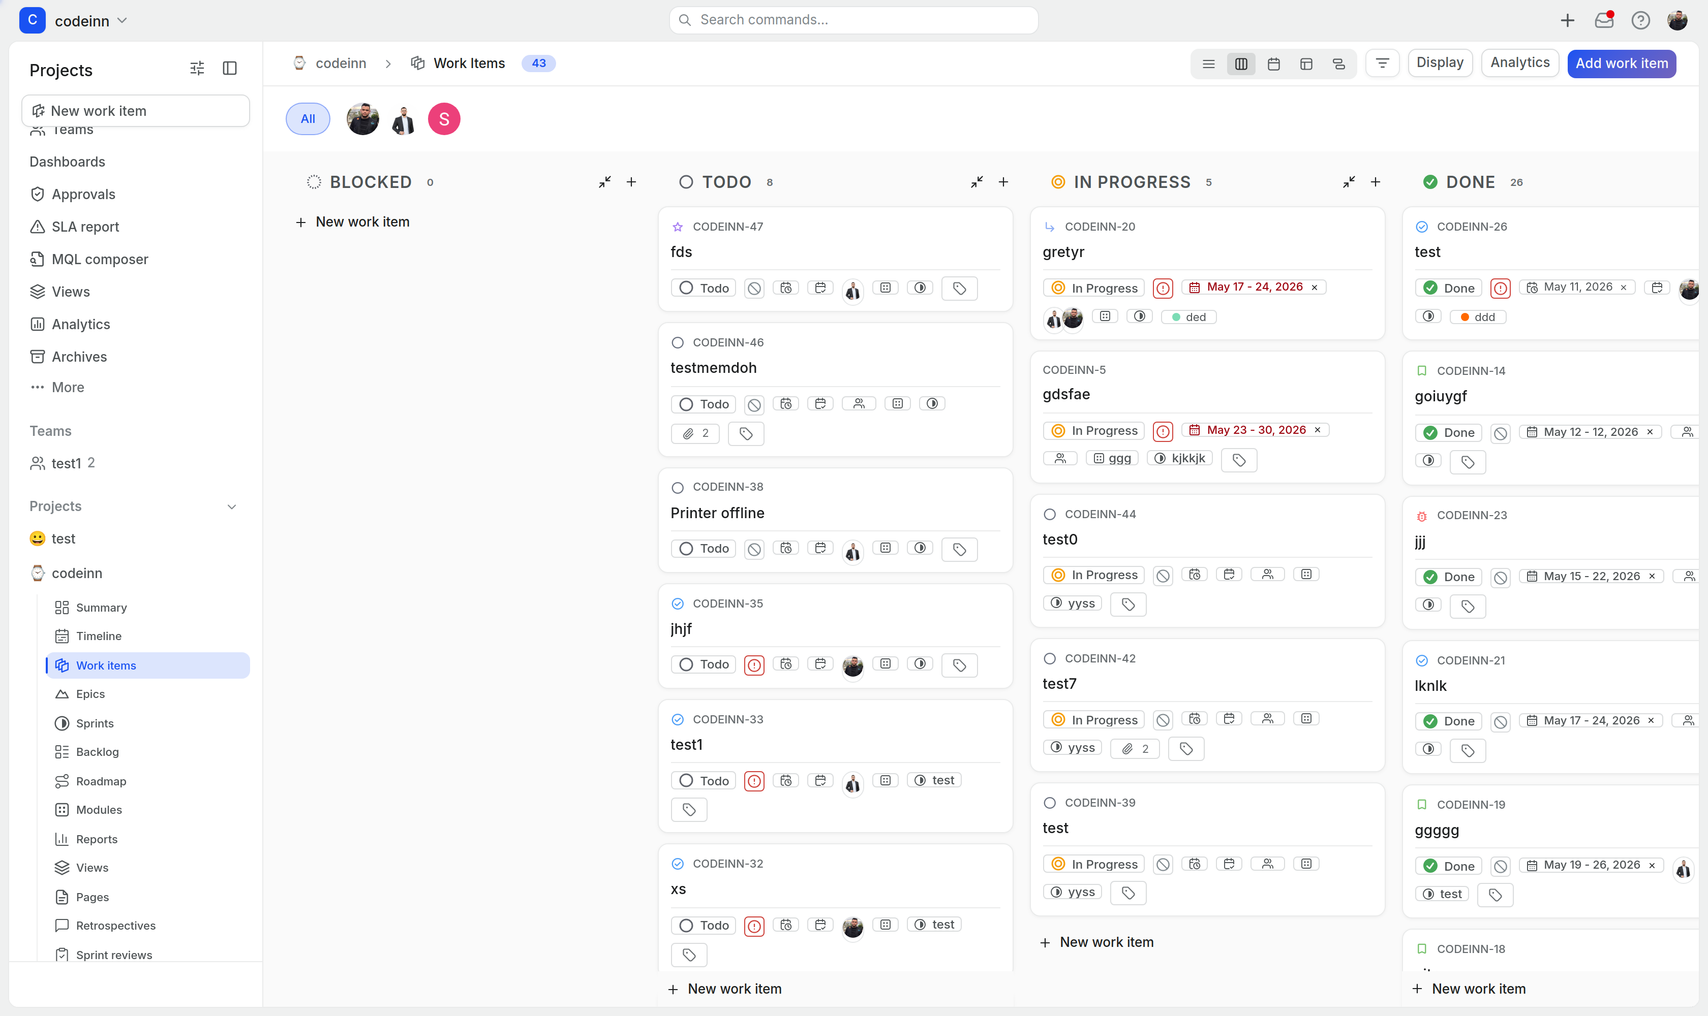Click the orange ddd label chip
Viewport: 1708px width, 1016px height.
[x=1478, y=317]
